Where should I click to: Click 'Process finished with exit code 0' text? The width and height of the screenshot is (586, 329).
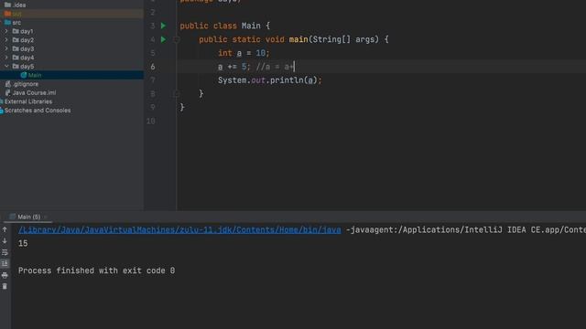pyautogui.click(x=96, y=271)
